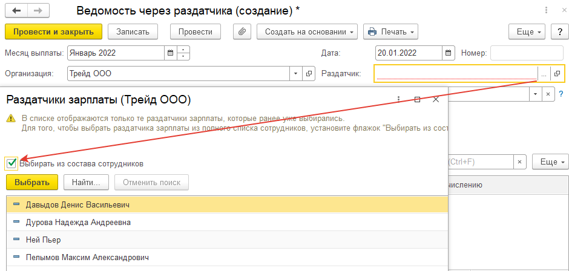Open the Печать dropdown menu
Viewport: 569px width, 271px height.
coord(391,31)
